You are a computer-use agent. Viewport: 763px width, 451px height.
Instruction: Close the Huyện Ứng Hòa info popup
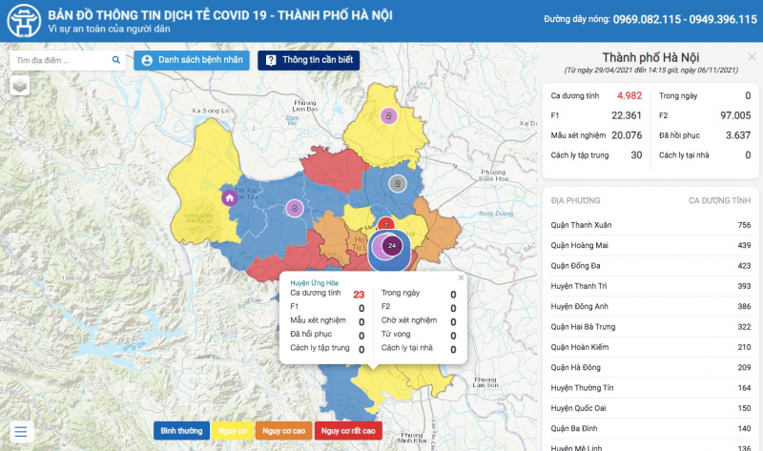(x=461, y=278)
